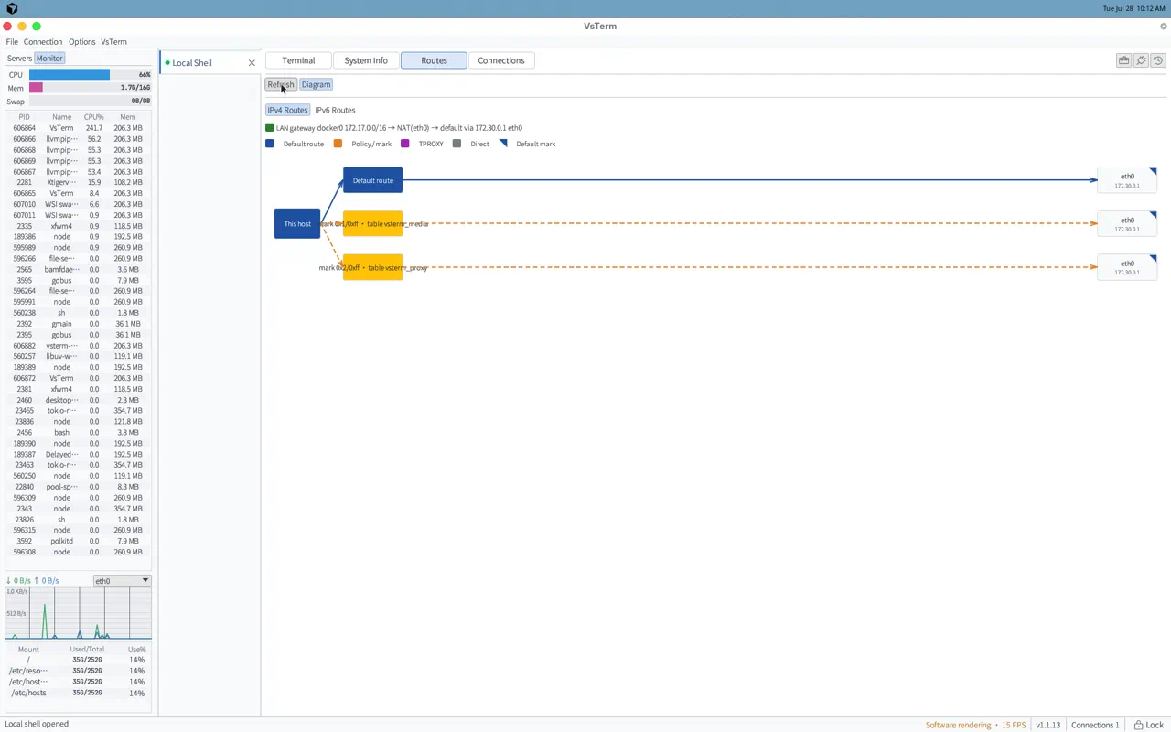Click the green Local Shell status dot
1171x732 pixels.
click(167, 63)
